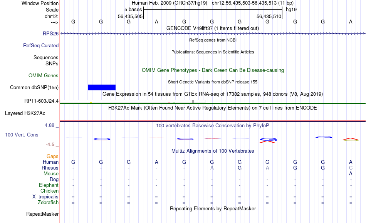Click Short Genetic Variants dbSNP title
366x223 pixels.
coord(213,82)
